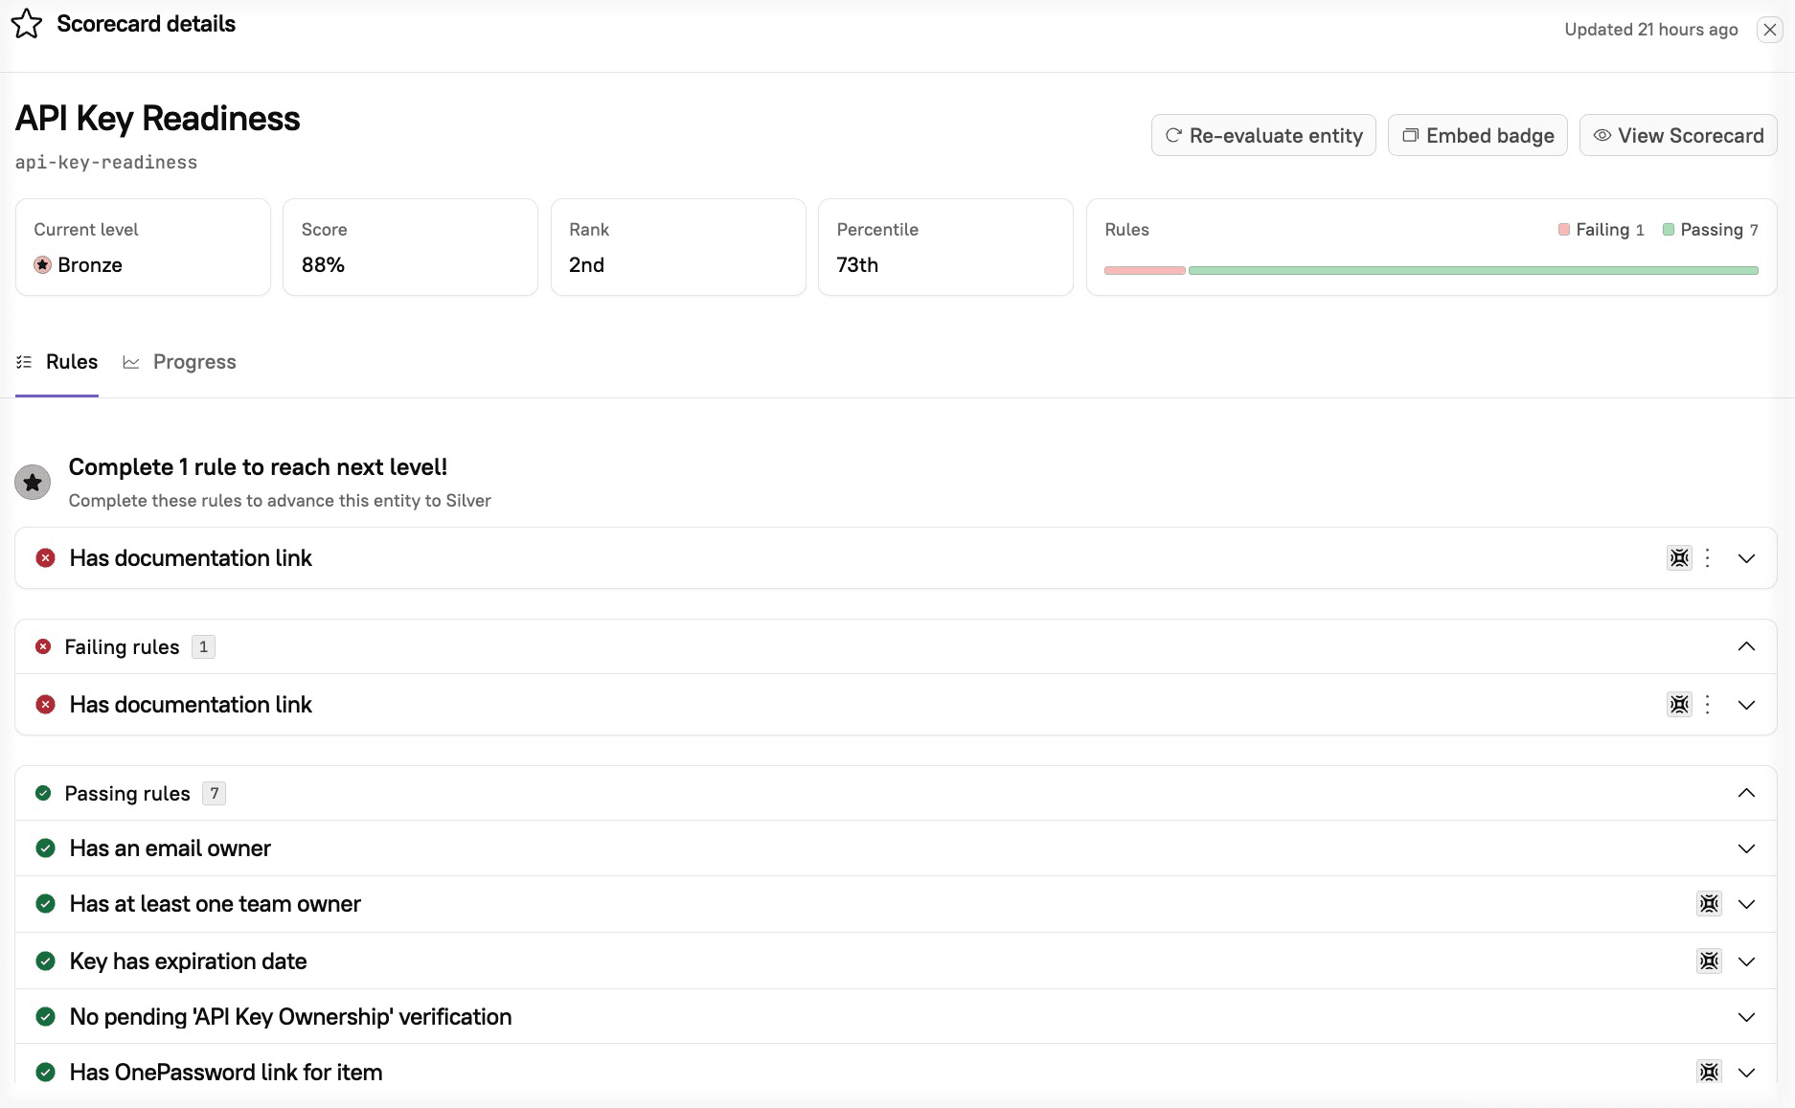This screenshot has height=1108, width=1795.
Task: Click bug icon for Key has expiration date
Action: 1709,961
